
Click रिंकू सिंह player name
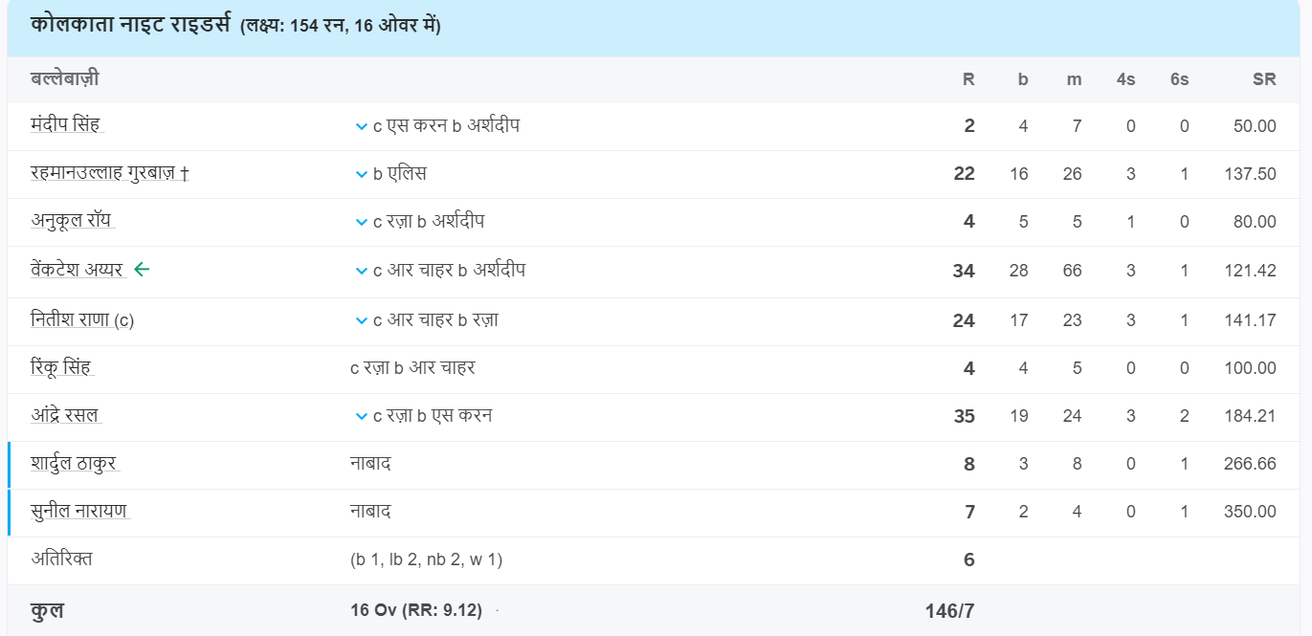tap(61, 368)
